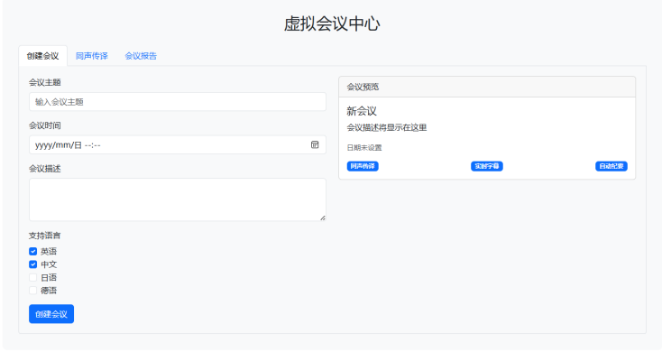The width and height of the screenshot is (662, 352).
Task: Switch to the 创建会议 tab
Action: [42, 56]
